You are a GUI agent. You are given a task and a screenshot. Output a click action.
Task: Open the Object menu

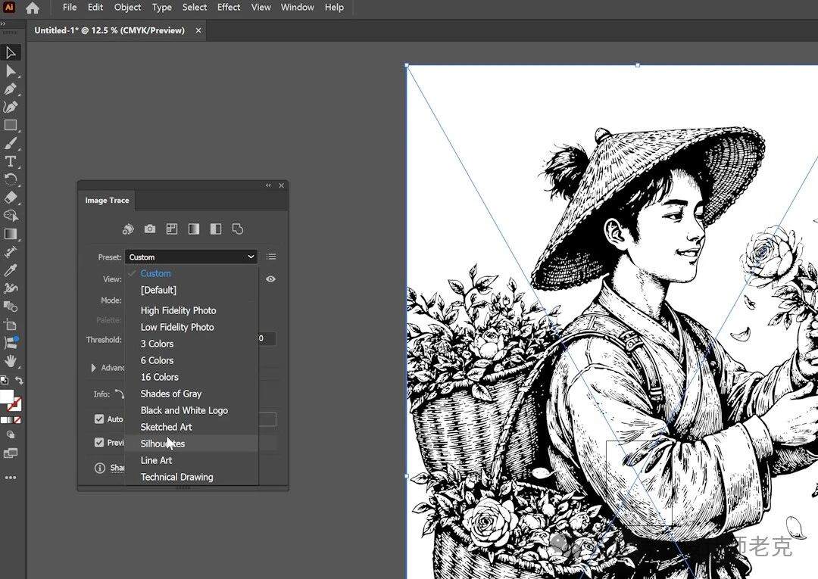click(x=127, y=8)
